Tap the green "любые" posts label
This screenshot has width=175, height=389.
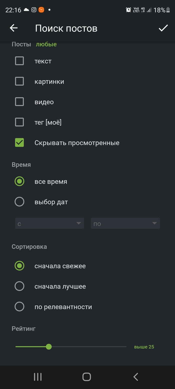[46, 44]
